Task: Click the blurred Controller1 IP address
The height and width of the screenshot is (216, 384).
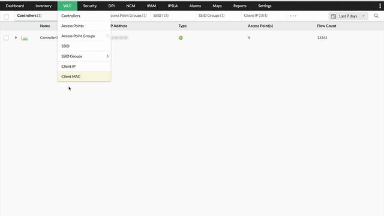Action: pyautogui.click(x=119, y=38)
